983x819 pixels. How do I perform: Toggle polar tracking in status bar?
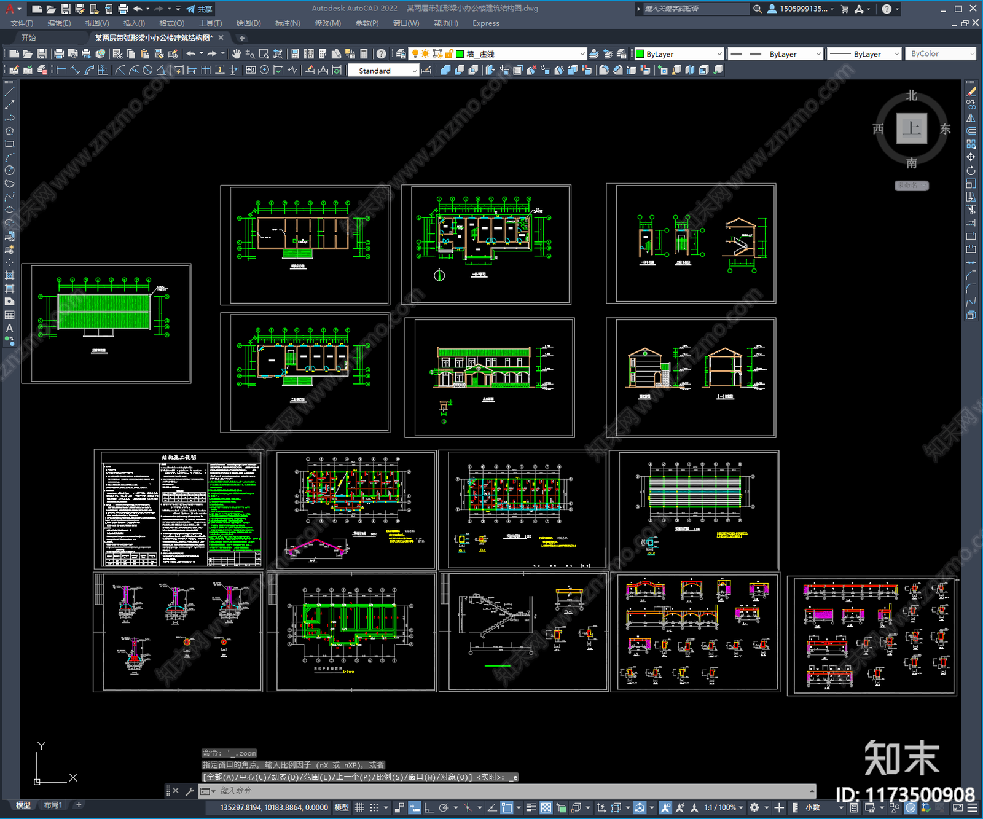click(x=444, y=807)
